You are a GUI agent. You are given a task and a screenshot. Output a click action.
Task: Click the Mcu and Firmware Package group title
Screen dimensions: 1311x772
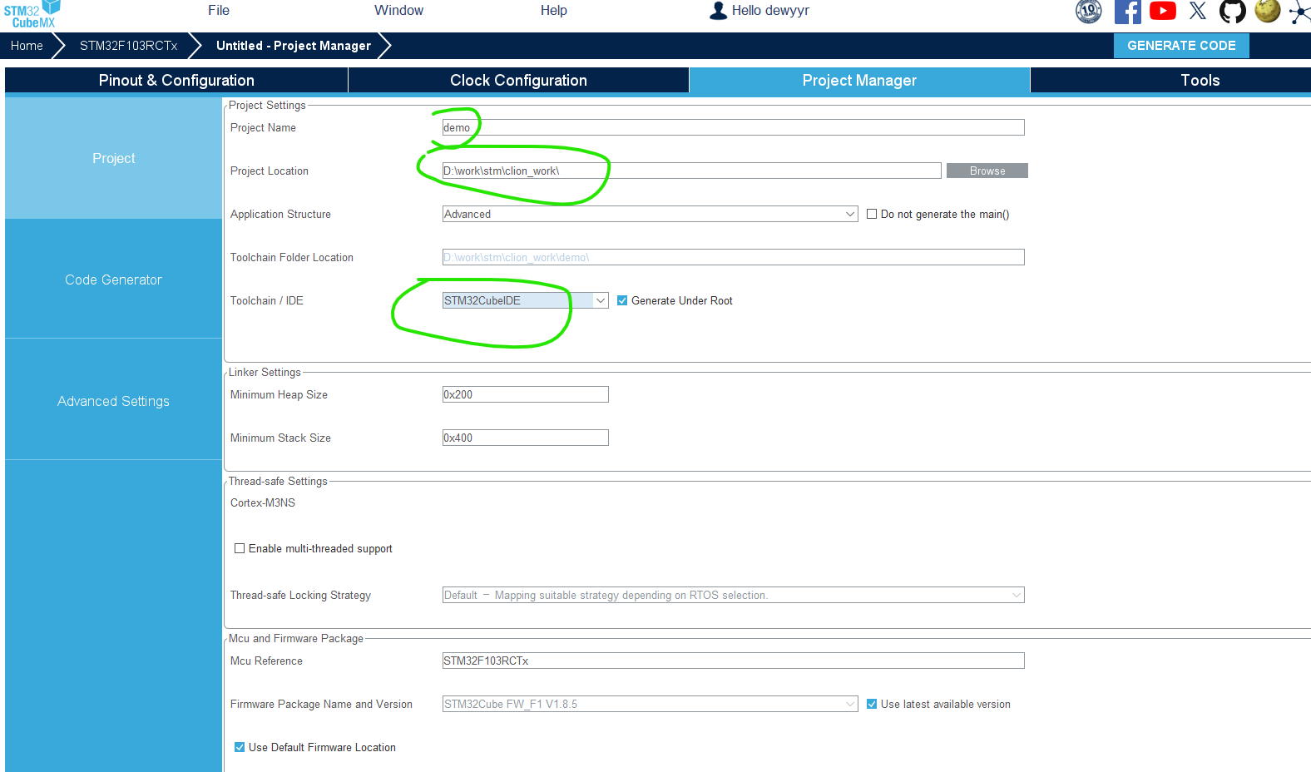[296, 638]
